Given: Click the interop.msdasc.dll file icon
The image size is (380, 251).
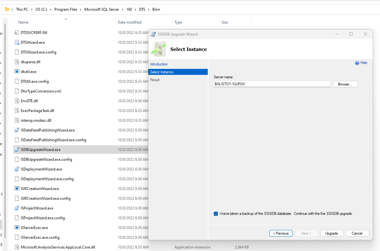Looking at the screenshot, I should point(17,120).
